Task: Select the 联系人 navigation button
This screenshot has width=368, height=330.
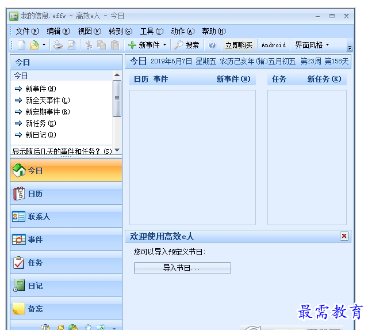Action: pyautogui.click(x=66, y=217)
